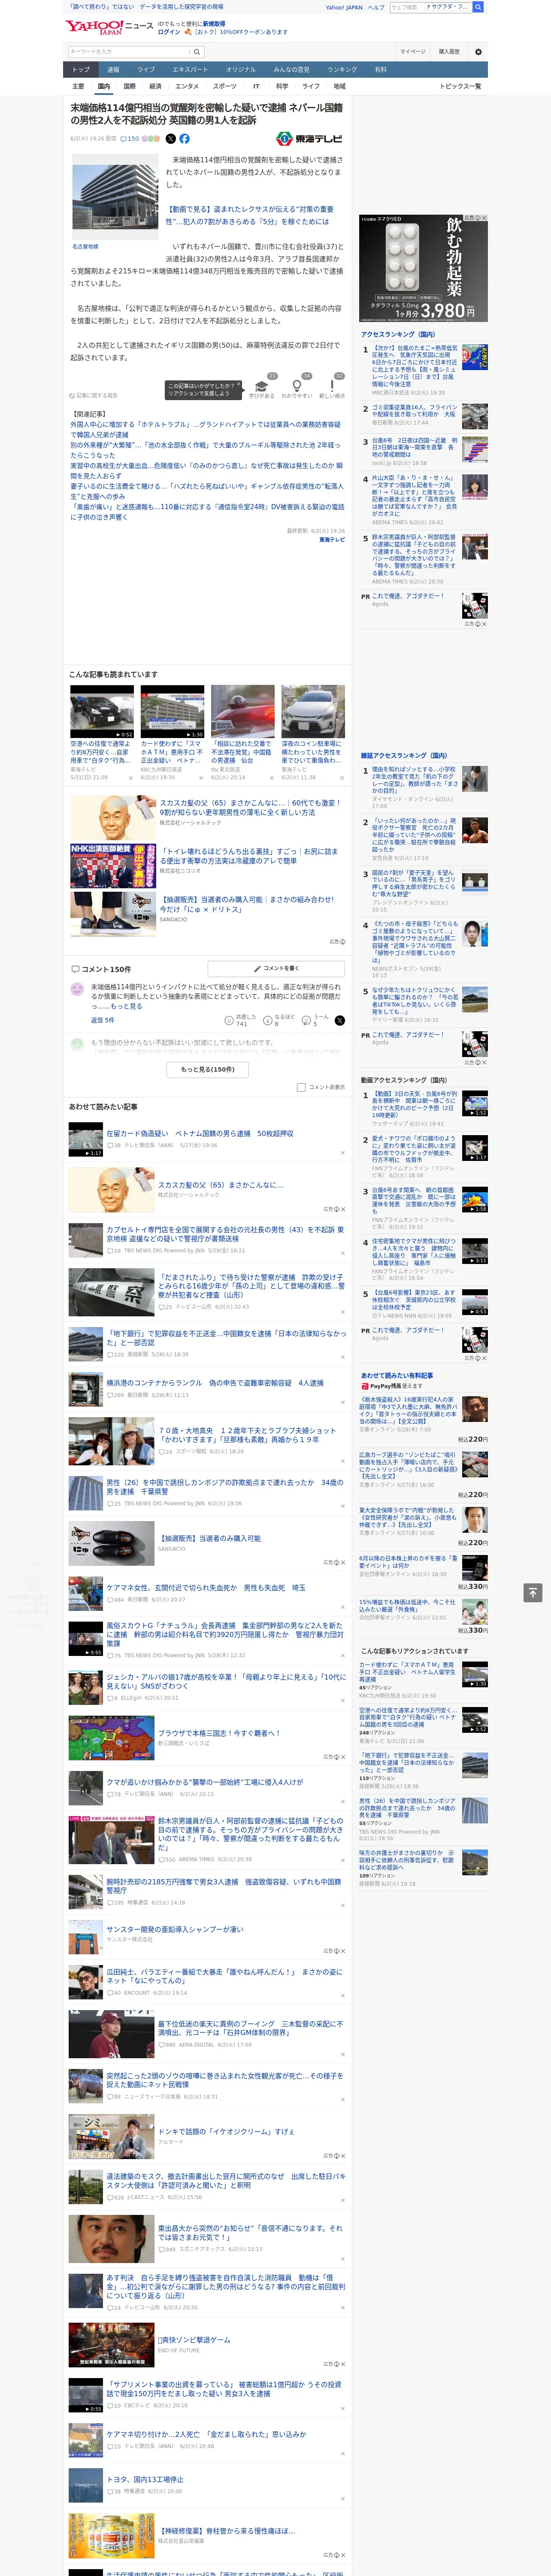This screenshot has width=551, height=2576.
Task: Click the magnifier icon in keyword search
Action: tap(197, 52)
